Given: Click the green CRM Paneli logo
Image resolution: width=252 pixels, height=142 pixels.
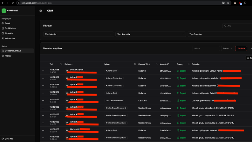Looking at the screenshot, I should tap(4, 11).
